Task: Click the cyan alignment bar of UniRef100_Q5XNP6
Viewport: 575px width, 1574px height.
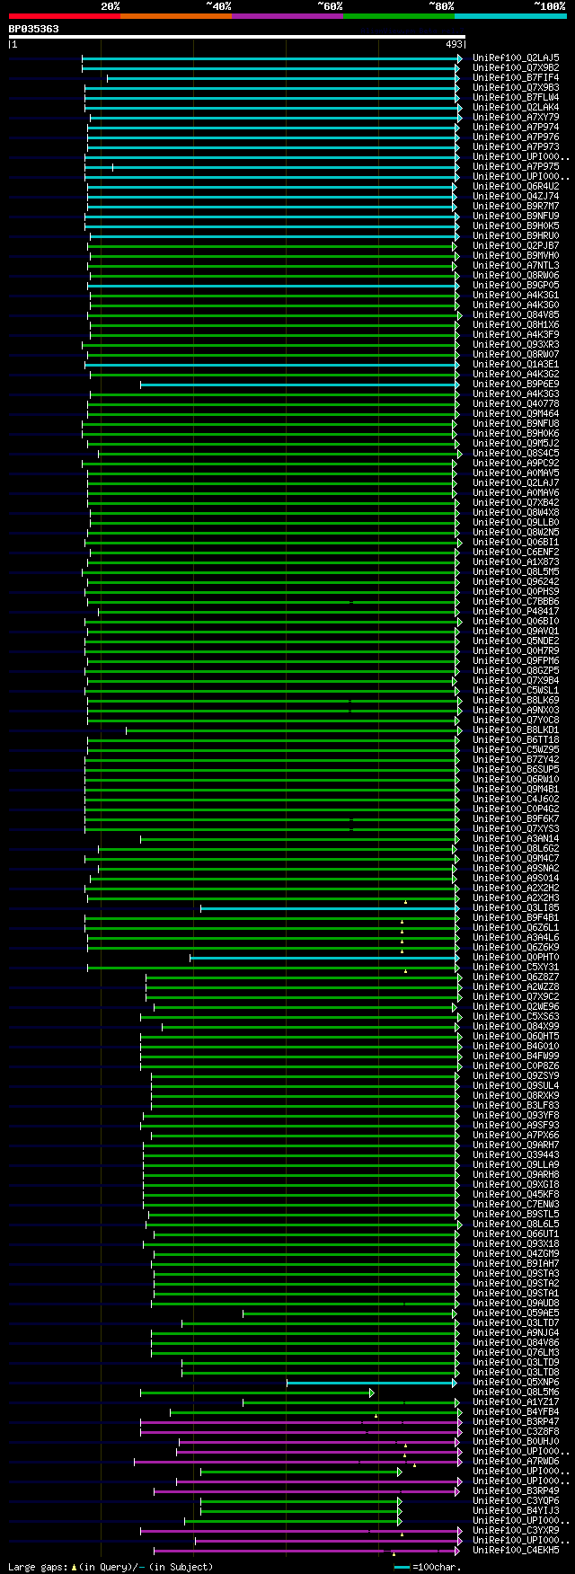Action: point(372,1382)
